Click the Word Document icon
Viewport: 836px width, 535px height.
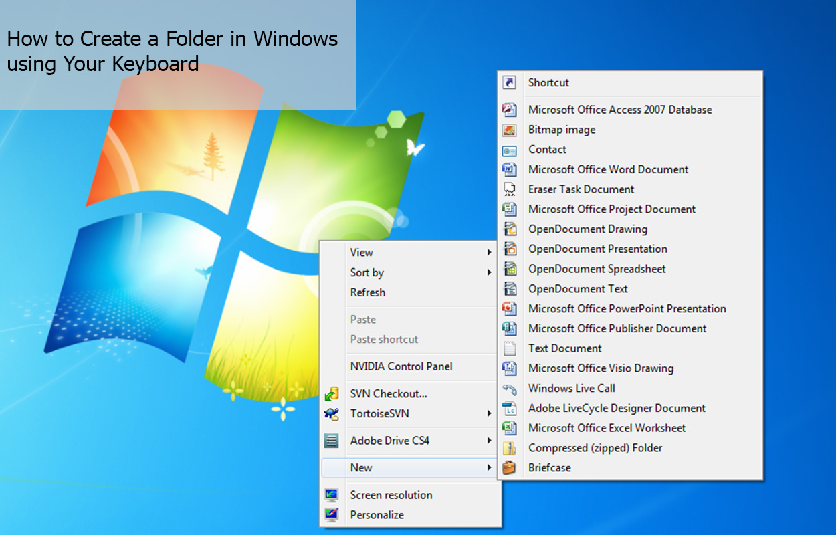tap(510, 169)
